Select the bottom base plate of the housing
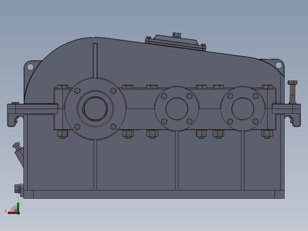Image resolution: width=308 pixels, height=231 pixels. (x=154, y=194)
